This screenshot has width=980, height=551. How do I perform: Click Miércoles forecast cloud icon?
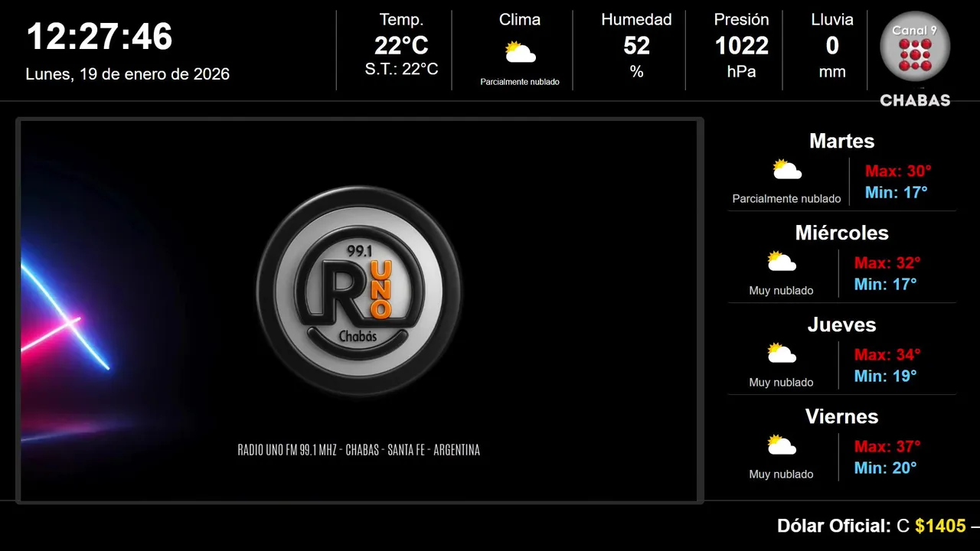click(x=782, y=262)
